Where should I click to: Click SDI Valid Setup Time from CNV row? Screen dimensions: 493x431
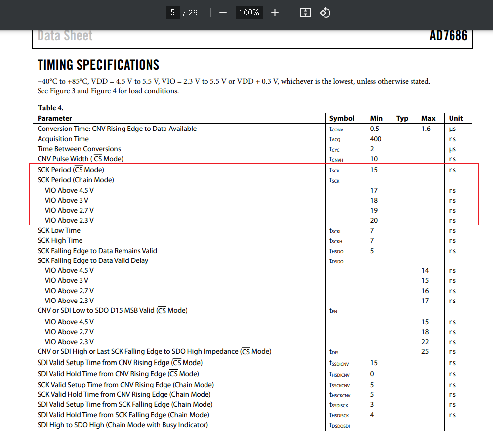click(120, 363)
